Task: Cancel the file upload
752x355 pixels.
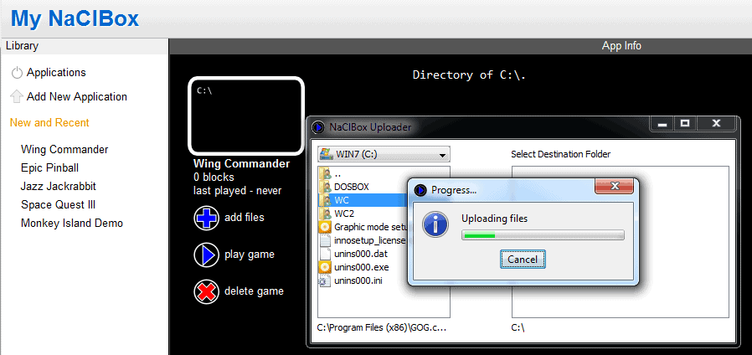Action: (x=523, y=260)
